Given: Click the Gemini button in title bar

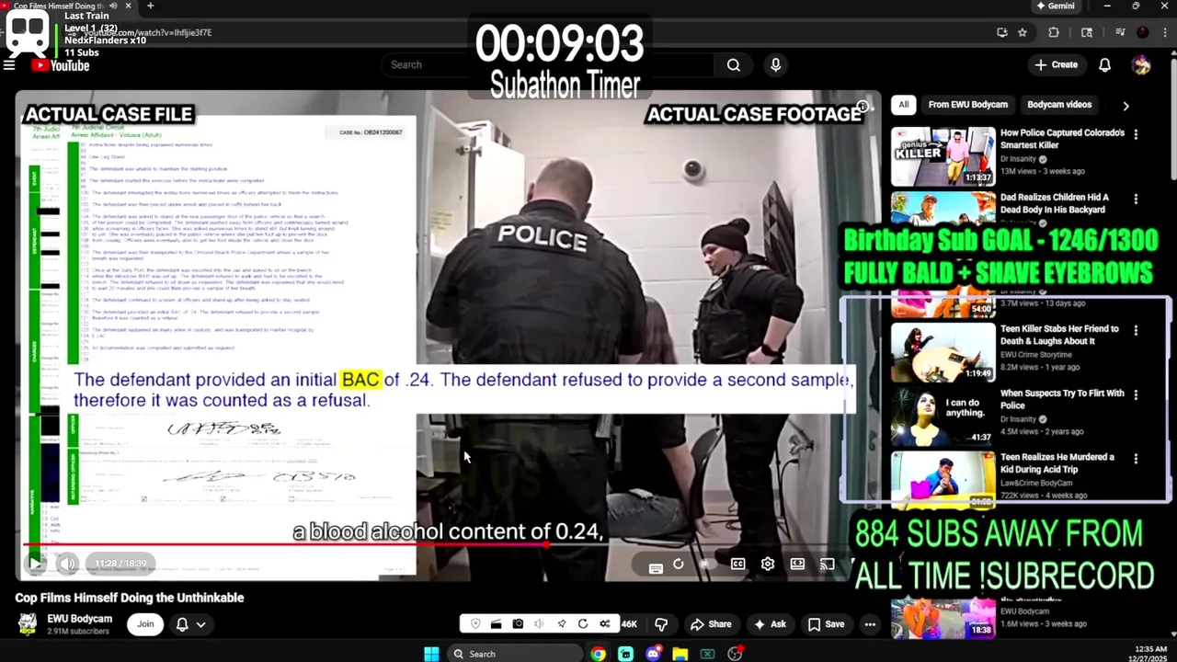Looking at the screenshot, I should [x=1055, y=6].
